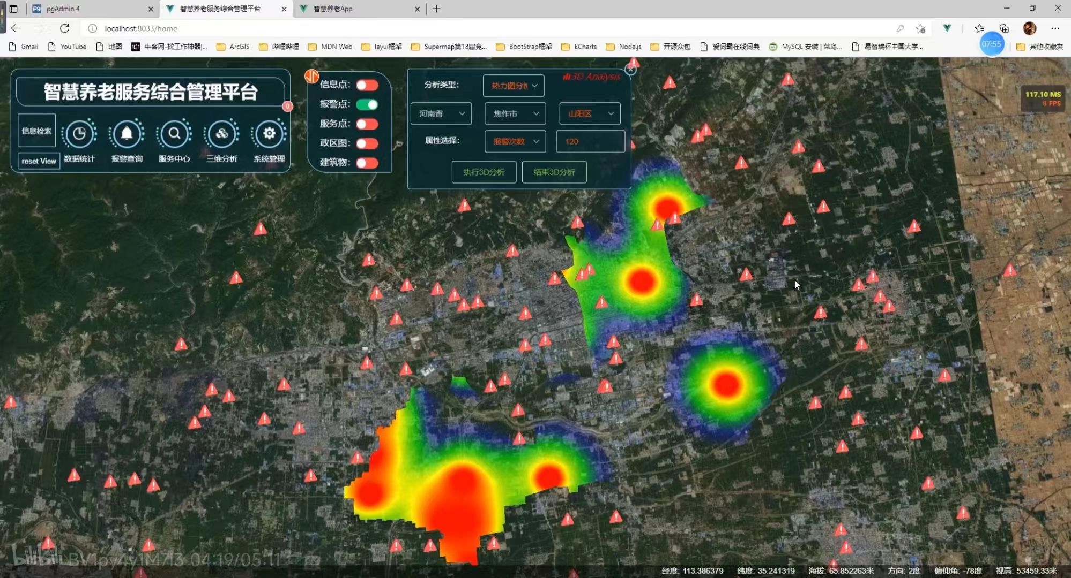This screenshot has width=1071, height=578.
Task: Close the 智慧养老App tab
Action: click(418, 9)
